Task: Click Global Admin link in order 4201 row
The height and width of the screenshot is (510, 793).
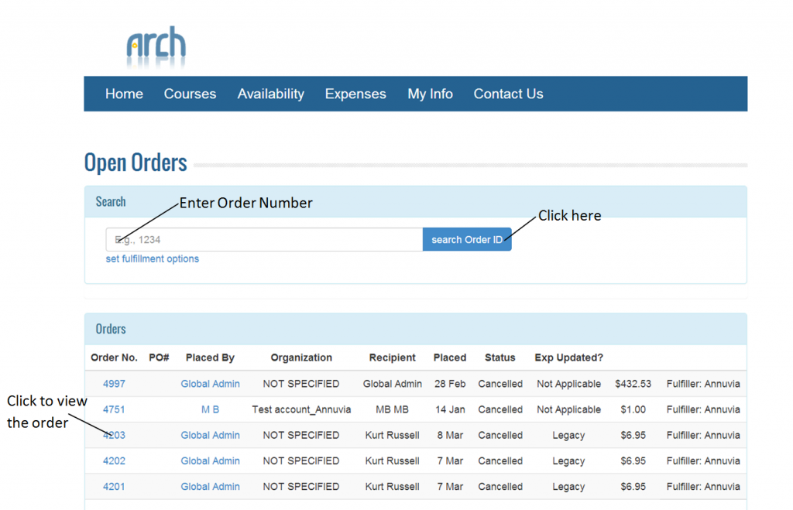Action: 211,487
